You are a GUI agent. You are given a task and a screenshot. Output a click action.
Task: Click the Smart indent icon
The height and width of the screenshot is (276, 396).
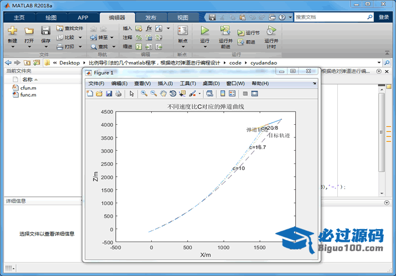pos(138,46)
